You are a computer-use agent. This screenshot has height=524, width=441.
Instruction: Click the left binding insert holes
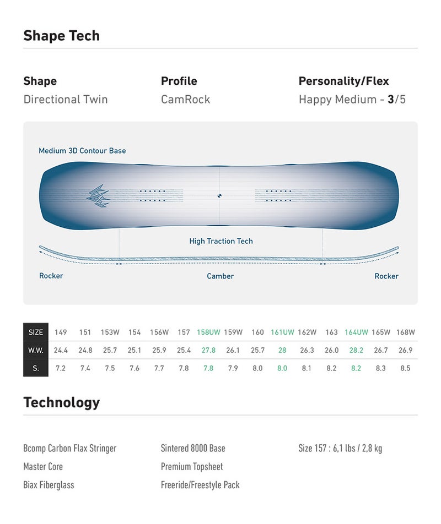click(153, 196)
